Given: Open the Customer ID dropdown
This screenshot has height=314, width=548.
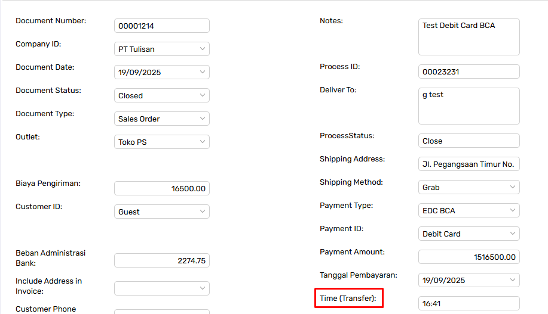Looking at the screenshot, I should click(161, 212).
